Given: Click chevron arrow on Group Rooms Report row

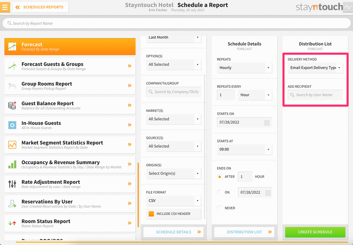Looking at the screenshot, I should (x=130, y=85).
